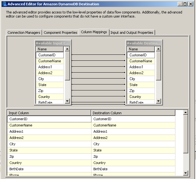Click State cell under Input Column
This screenshot has height=179, width=196.
click(x=49, y=150)
